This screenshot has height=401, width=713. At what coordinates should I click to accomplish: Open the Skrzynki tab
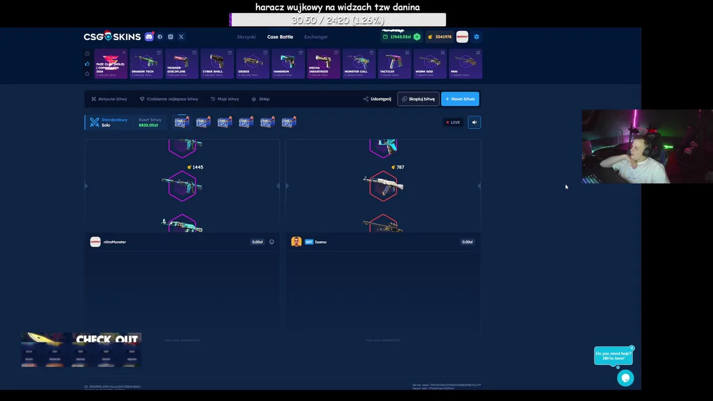pos(246,37)
